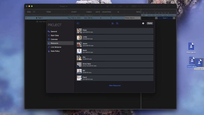Click the DURATION column header
The image size is (204, 115).
click(x=106, y=12)
